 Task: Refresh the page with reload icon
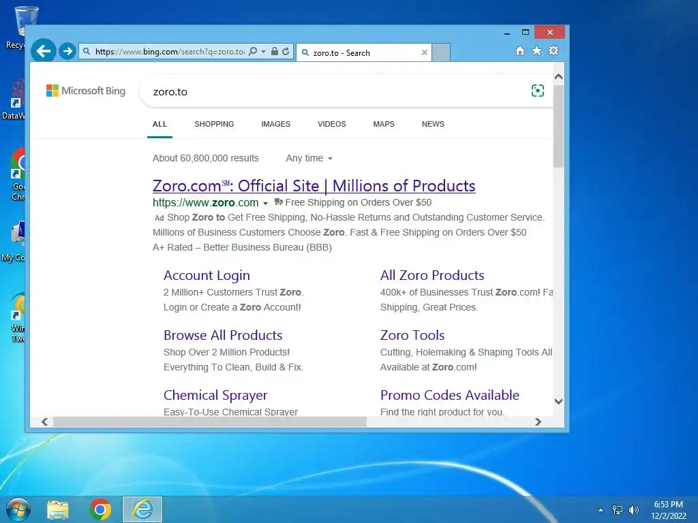[286, 51]
